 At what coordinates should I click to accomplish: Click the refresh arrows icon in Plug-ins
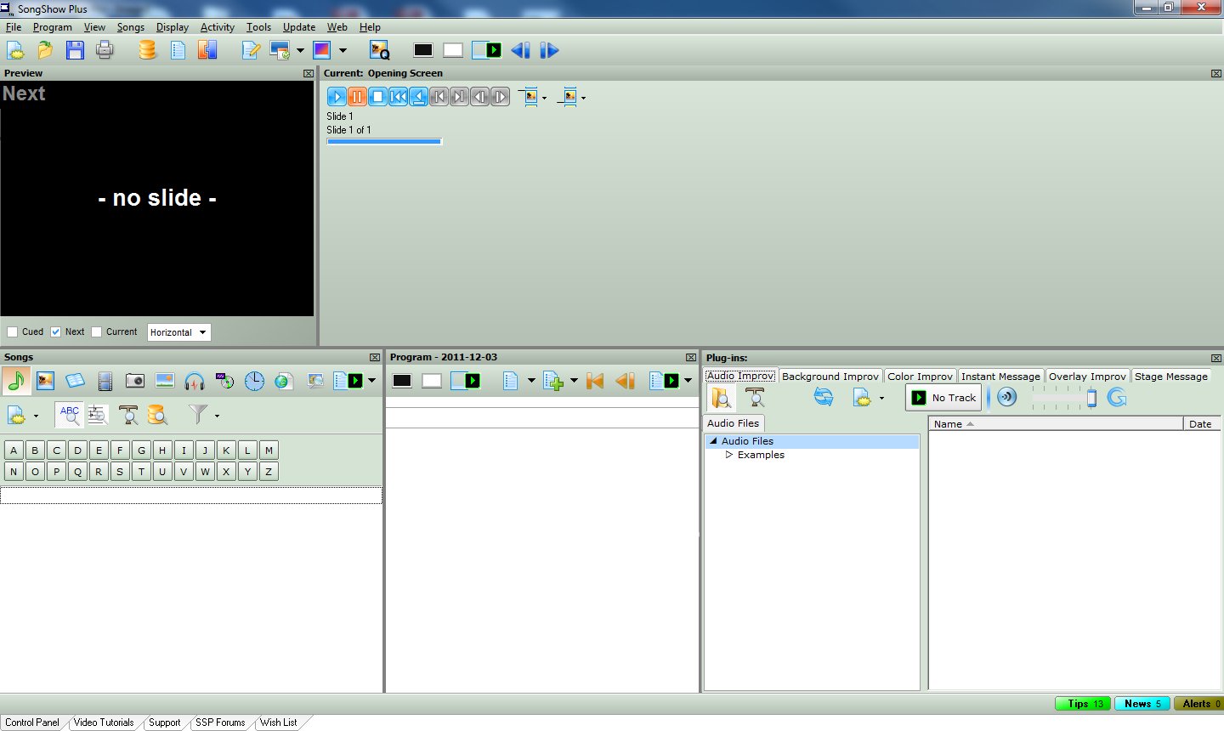824,397
